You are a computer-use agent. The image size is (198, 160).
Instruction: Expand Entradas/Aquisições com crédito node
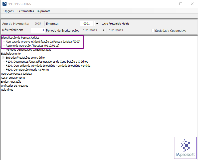tap(3, 58)
